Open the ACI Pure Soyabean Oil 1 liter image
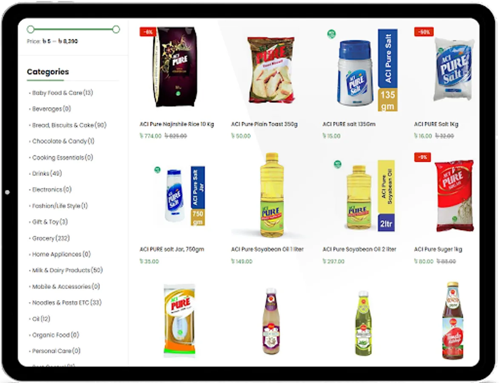This screenshot has width=499, height=383. point(271,195)
